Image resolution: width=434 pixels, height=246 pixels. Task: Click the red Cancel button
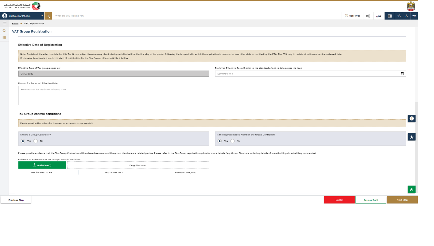click(339, 200)
